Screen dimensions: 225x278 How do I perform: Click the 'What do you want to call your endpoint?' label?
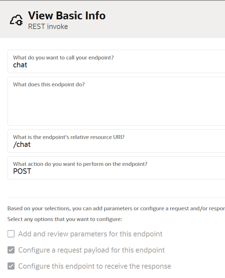click(66, 57)
